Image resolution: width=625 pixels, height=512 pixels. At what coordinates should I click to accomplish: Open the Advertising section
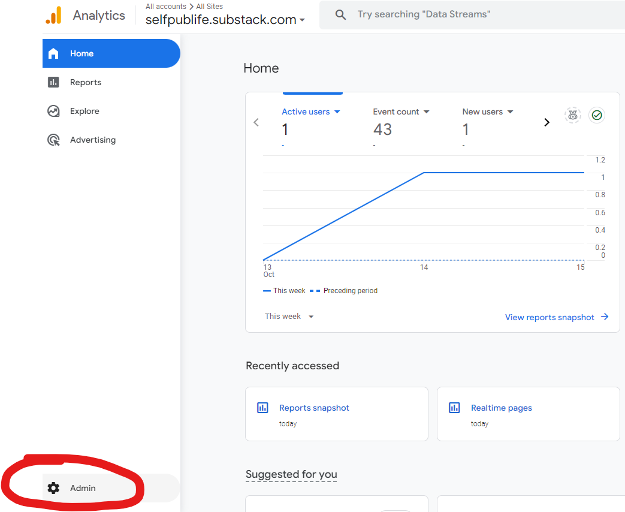click(x=93, y=140)
